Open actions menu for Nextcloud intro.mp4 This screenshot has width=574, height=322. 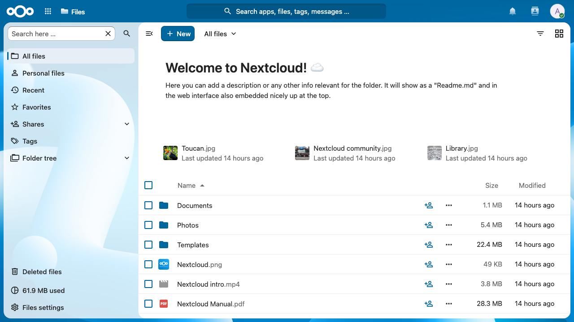[449, 284]
